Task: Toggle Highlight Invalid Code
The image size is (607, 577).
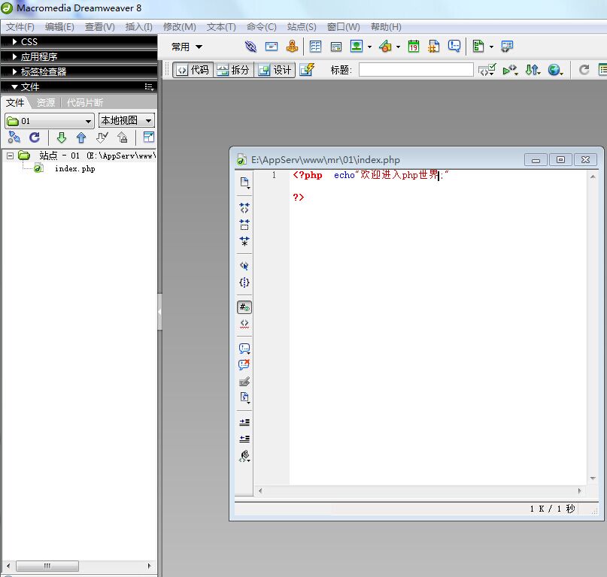Action: [x=244, y=324]
